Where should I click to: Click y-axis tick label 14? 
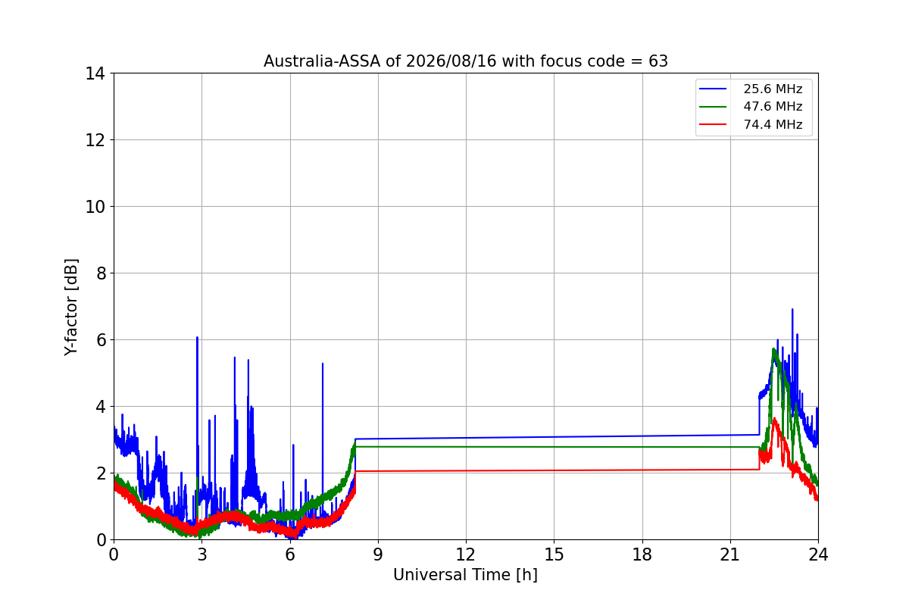tap(95, 73)
